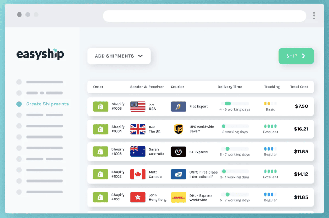Viewport: 329px width, 218px height.
Task: Click the 4 - 9 working days bar
Action: pos(235,104)
